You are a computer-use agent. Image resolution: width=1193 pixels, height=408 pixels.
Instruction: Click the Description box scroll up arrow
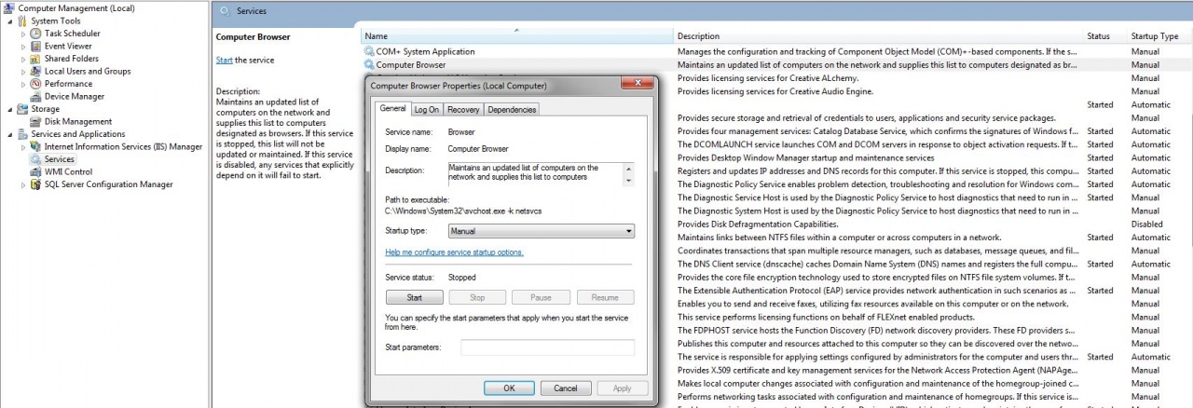(628, 169)
